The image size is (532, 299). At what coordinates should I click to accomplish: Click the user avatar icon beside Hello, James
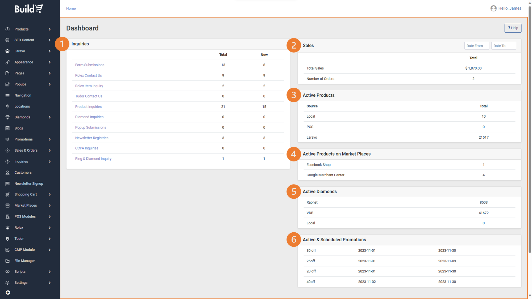point(493,8)
